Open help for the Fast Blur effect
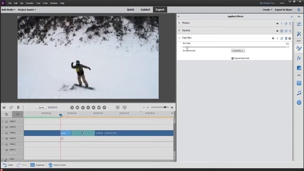The width and height of the screenshot is (304, 171). click(x=290, y=38)
